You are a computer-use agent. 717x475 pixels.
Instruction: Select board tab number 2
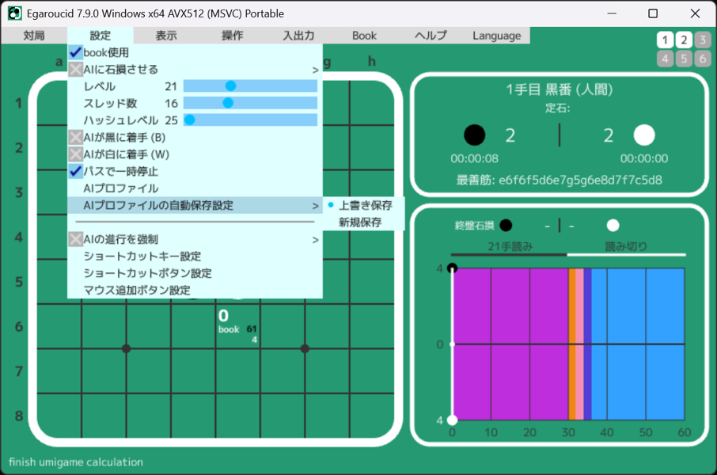click(684, 40)
